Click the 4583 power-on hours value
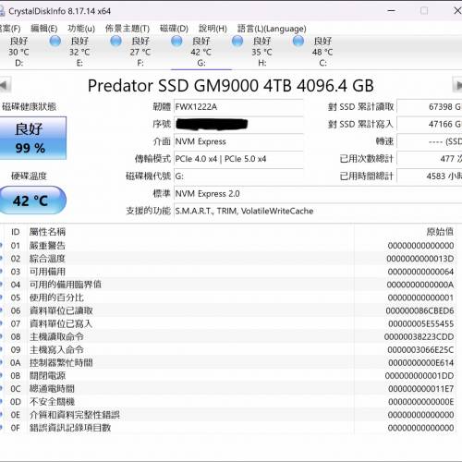 [x=430, y=176]
